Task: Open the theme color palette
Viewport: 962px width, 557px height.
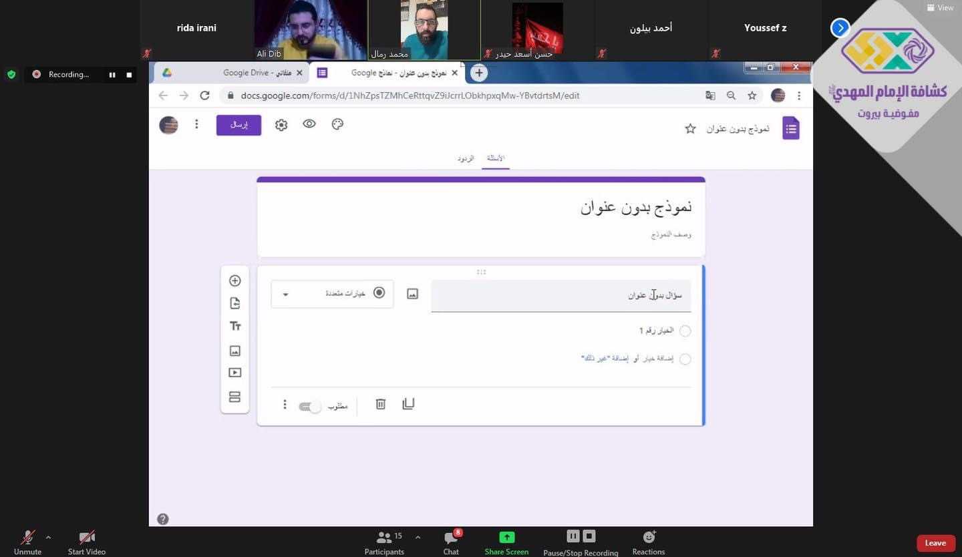Action: click(x=337, y=124)
